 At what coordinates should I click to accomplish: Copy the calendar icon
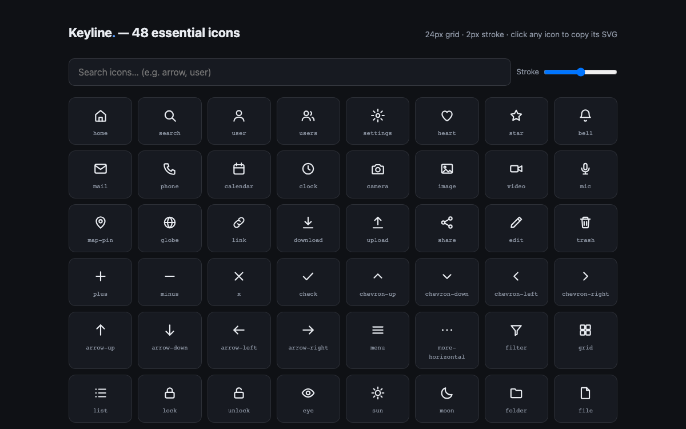point(239,174)
